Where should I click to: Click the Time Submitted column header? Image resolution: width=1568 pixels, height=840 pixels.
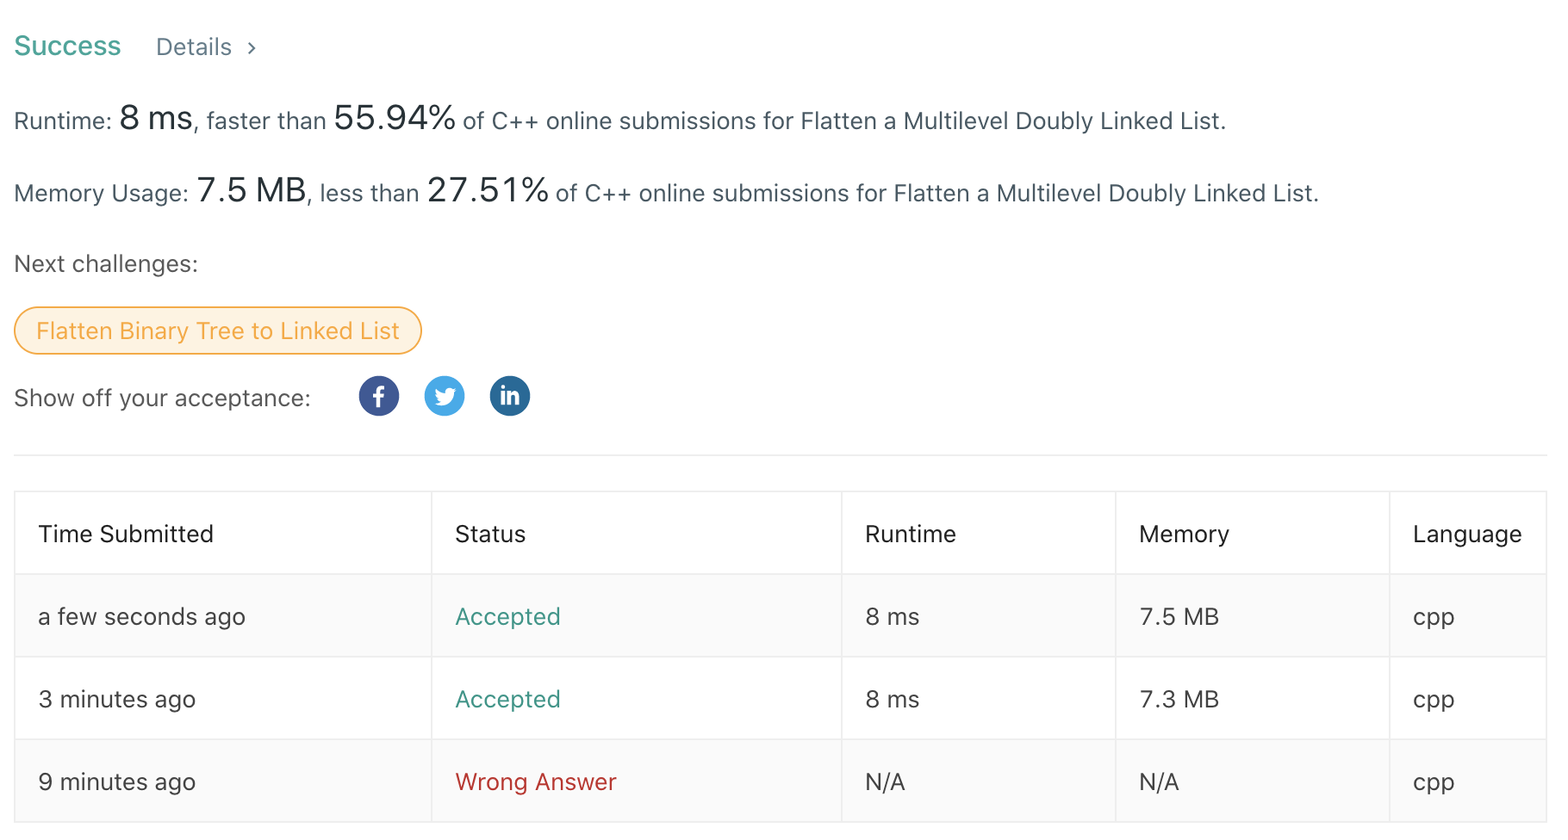click(126, 534)
